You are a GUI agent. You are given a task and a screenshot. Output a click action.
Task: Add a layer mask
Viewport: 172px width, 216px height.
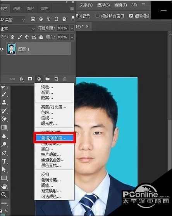click(x=30, y=78)
